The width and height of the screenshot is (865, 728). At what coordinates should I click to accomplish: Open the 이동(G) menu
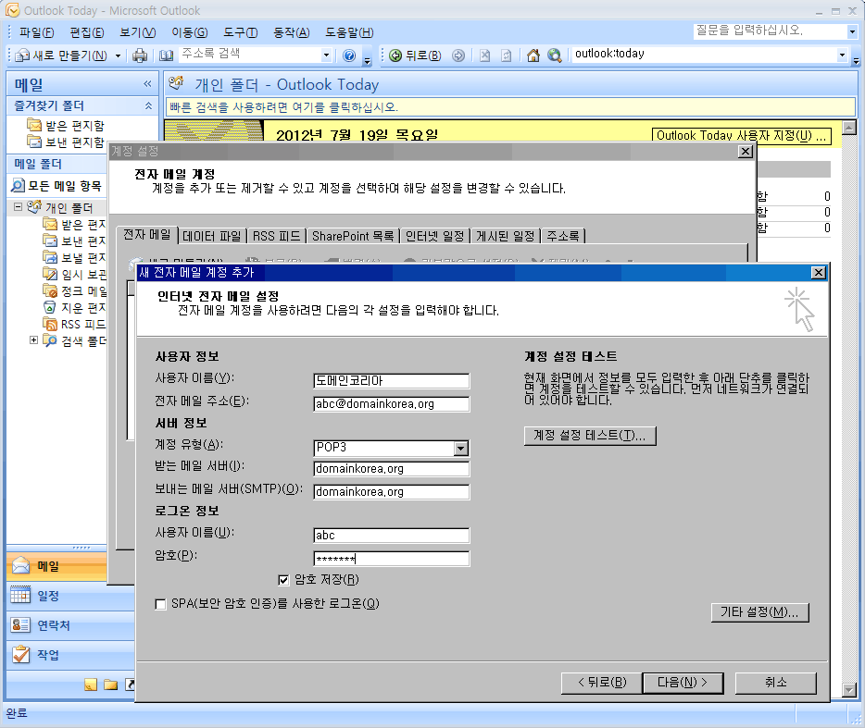[189, 32]
